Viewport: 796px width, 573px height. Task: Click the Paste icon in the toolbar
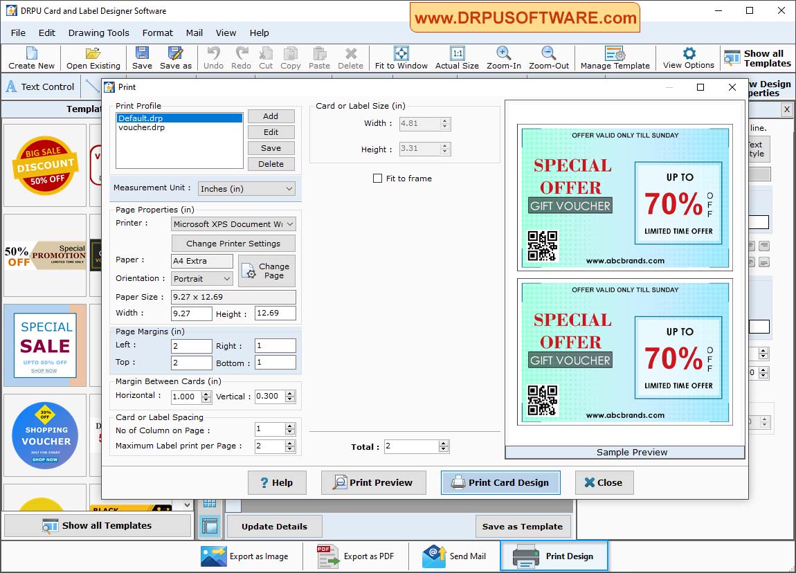pos(318,57)
